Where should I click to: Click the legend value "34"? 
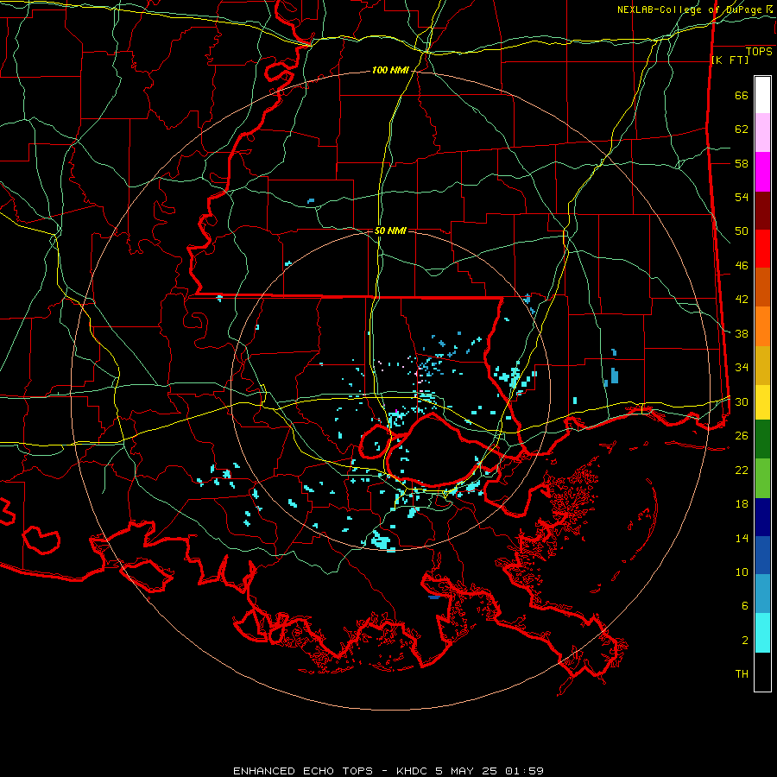pos(742,368)
